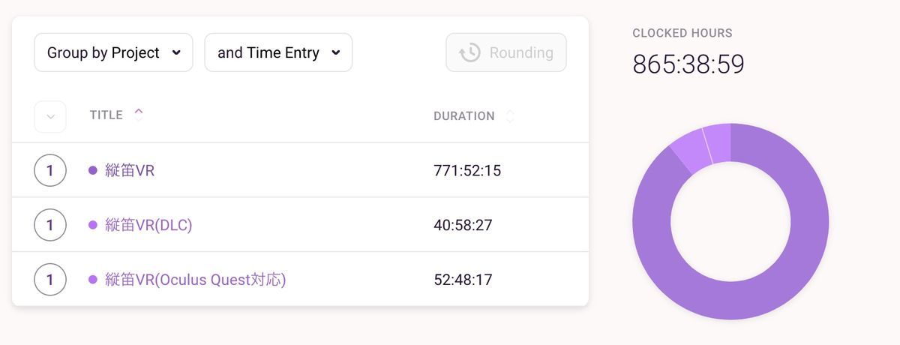
Task: Open the 縦笛VR(Oculus Quest対応) project link
Action: pos(196,280)
